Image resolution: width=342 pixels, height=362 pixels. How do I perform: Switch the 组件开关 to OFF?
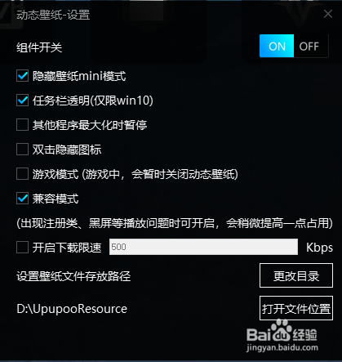[311, 46]
